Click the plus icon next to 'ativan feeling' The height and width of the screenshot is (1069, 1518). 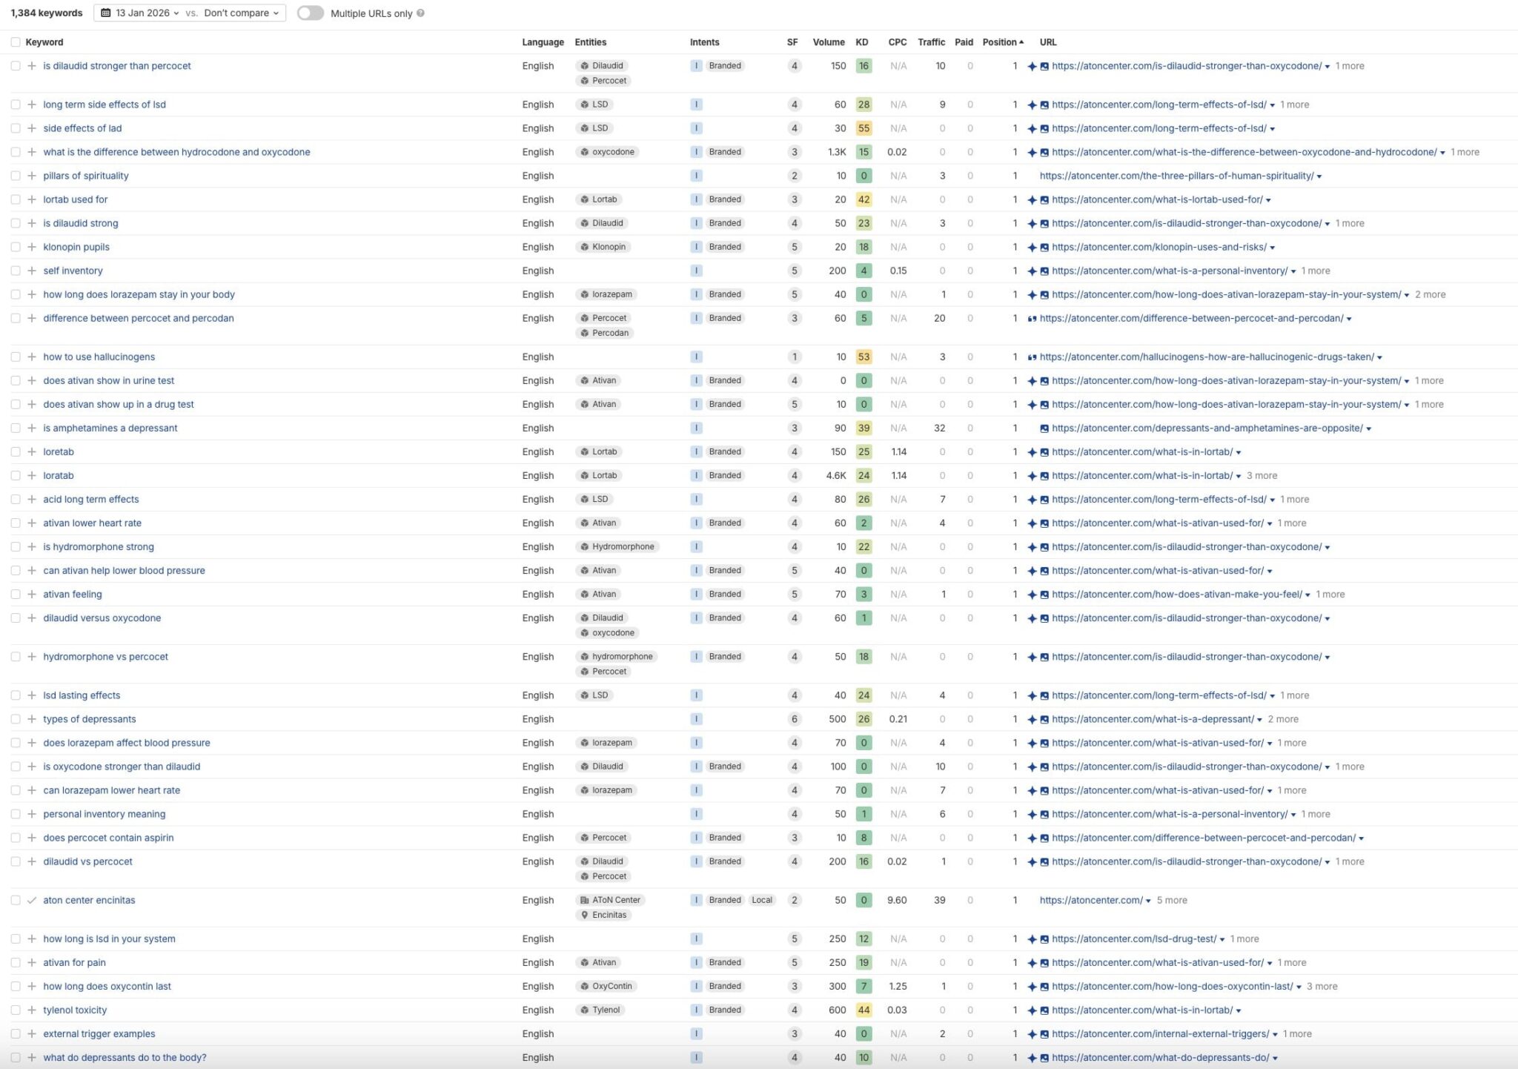(x=32, y=594)
